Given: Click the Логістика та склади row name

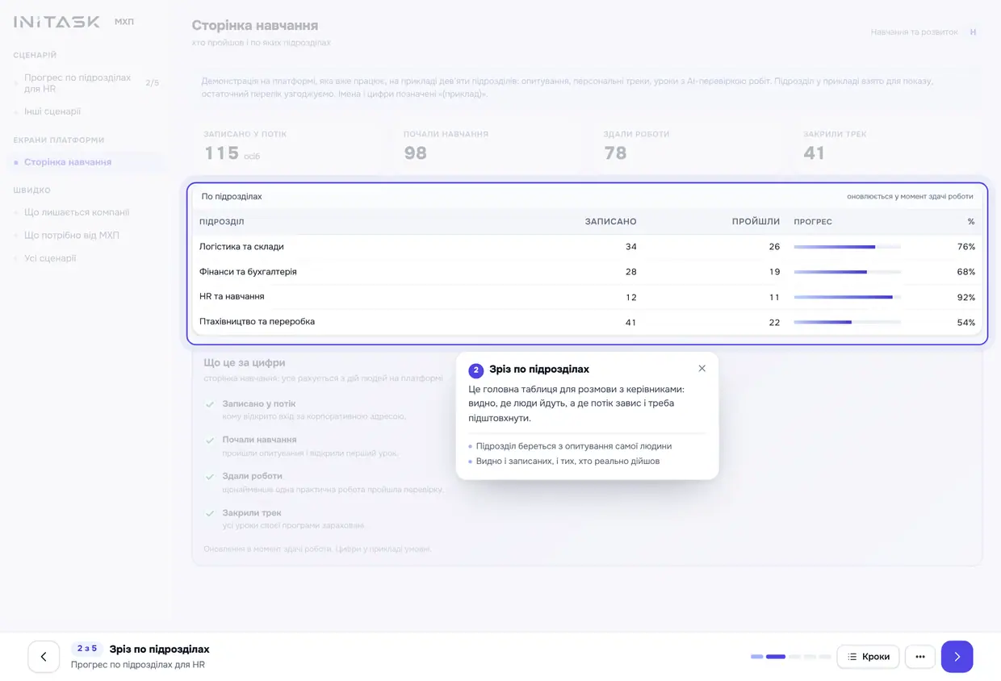Looking at the screenshot, I should 241,247.
